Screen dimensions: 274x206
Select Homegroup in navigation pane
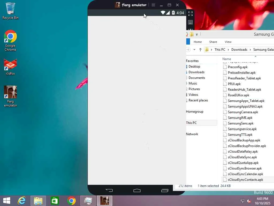195,112
